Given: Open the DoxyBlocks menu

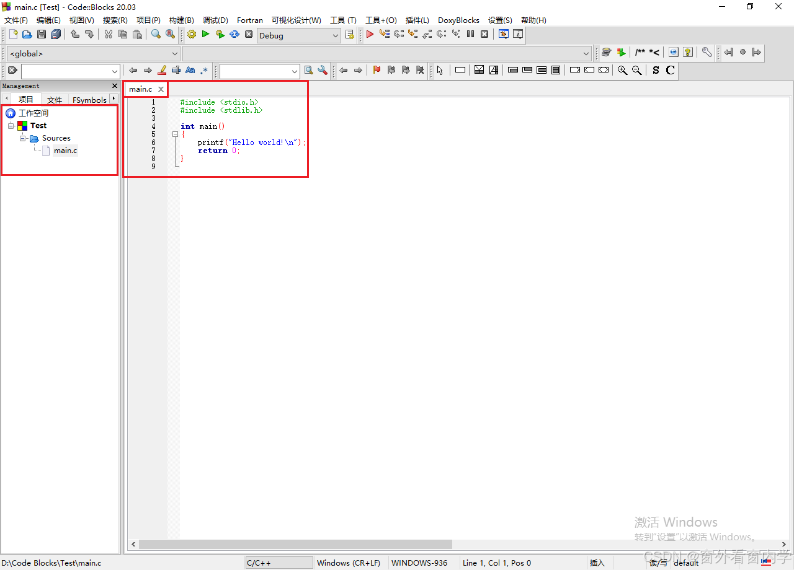Looking at the screenshot, I should click(x=458, y=20).
